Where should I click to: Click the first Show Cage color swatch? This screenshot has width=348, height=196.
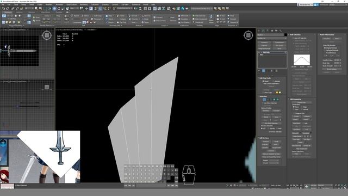pos(277,93)
